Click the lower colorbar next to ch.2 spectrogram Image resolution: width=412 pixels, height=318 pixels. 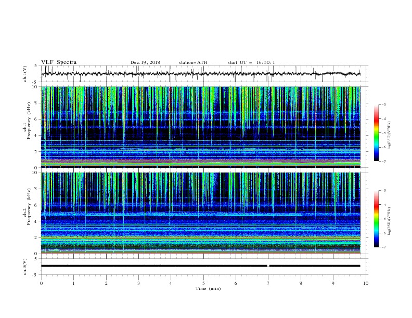tap(376, 219)
